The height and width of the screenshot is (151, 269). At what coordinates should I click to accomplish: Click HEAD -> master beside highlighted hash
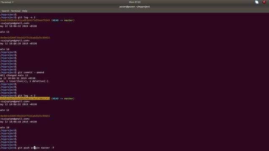63,99
